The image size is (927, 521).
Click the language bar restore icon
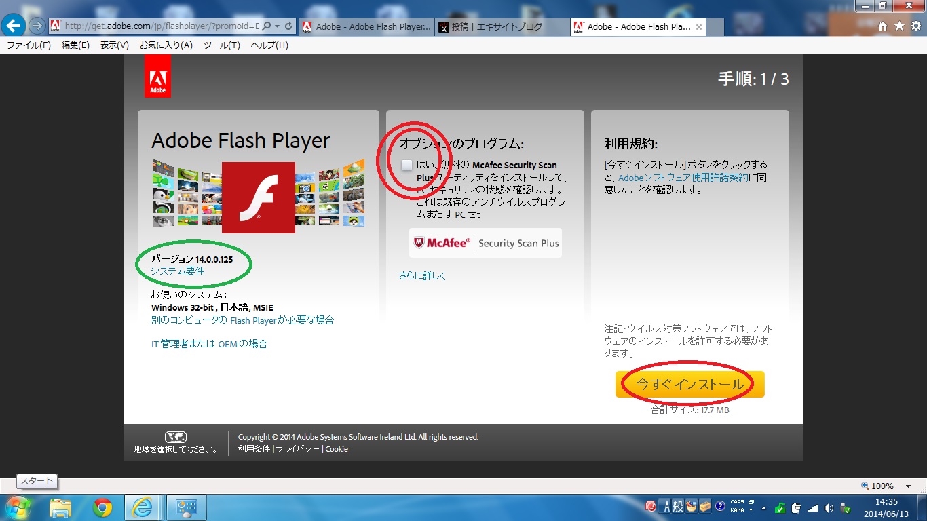click(x=751, y=502)
